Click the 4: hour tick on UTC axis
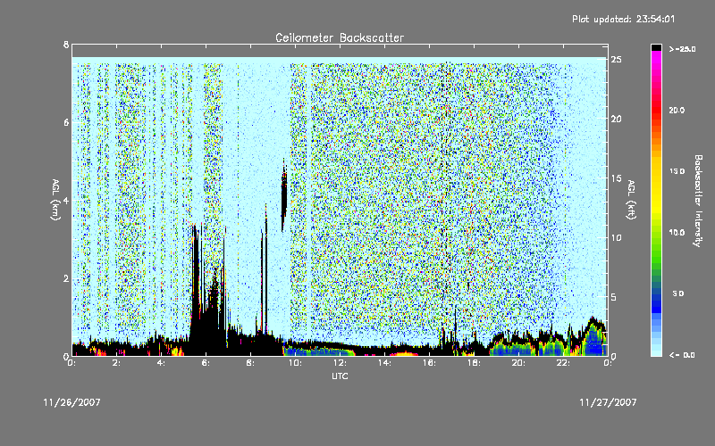Screen dimensions: 715x446 pyautogui.click(x=161, y=363)
